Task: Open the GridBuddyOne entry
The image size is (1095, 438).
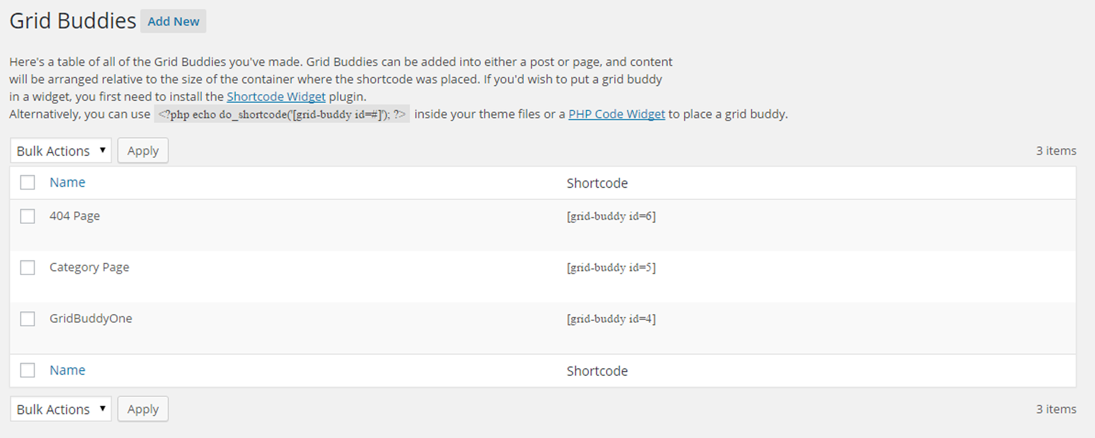Action: [91, 319]
